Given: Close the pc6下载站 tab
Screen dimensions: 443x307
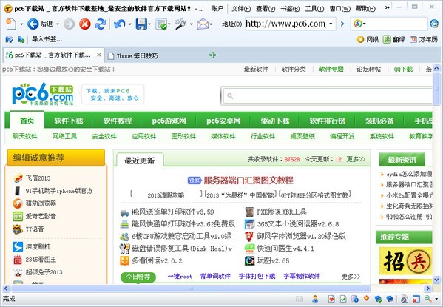Looking at the screenshot, I should (x=99, y=55).
